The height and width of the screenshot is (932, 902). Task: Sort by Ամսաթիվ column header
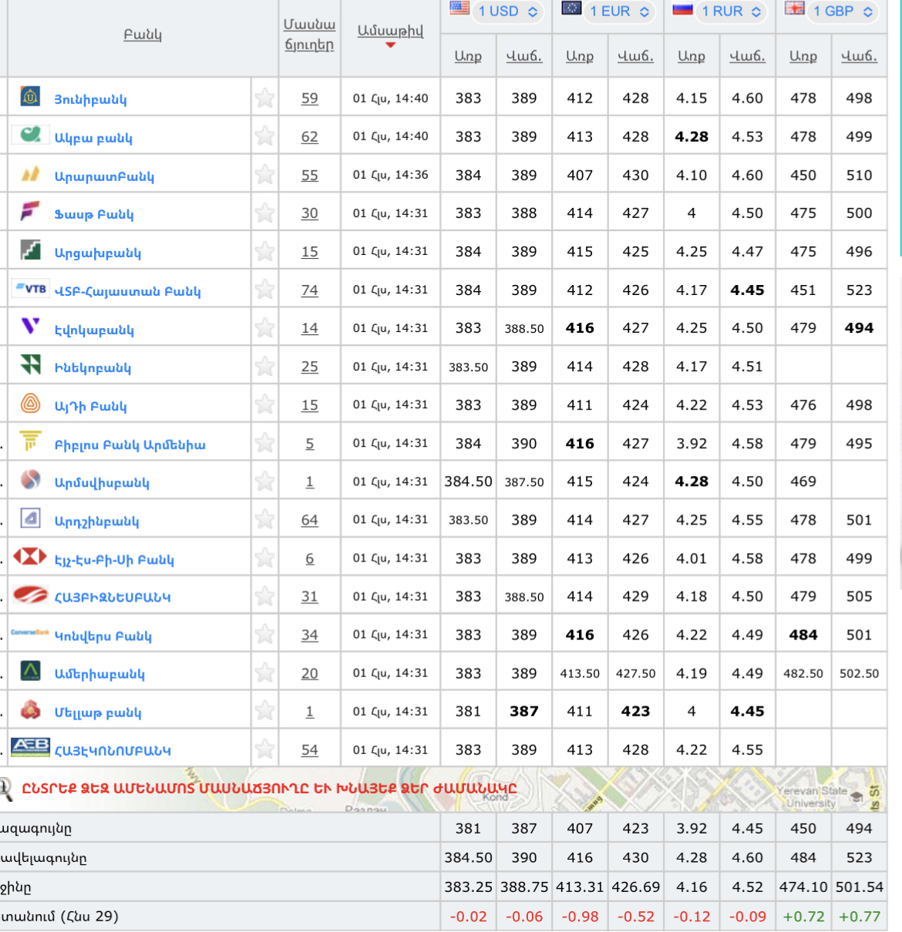390,31
